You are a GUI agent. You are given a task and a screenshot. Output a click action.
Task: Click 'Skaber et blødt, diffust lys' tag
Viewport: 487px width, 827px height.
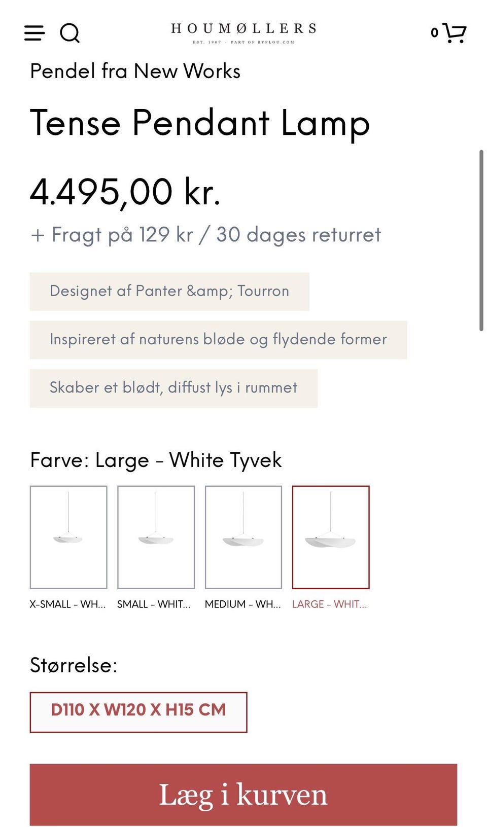(173, 388)
